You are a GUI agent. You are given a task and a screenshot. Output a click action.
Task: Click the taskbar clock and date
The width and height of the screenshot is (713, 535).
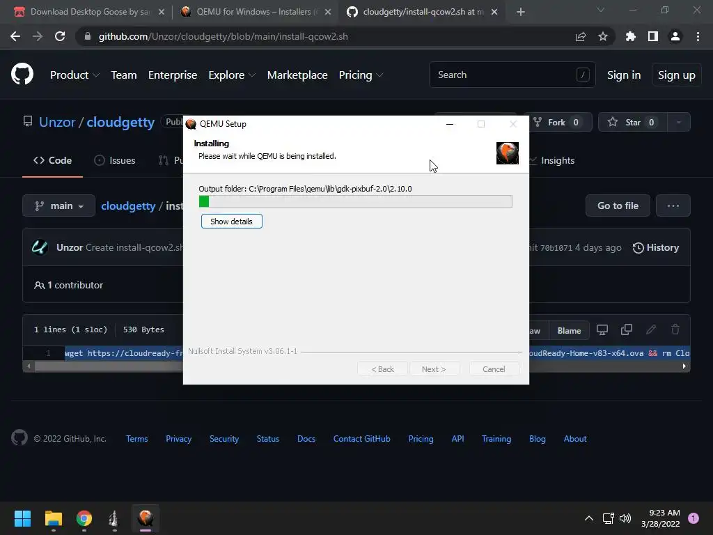pos(661,518)
